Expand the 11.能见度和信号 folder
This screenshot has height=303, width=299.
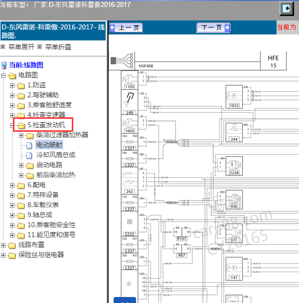tap(12, 236)
